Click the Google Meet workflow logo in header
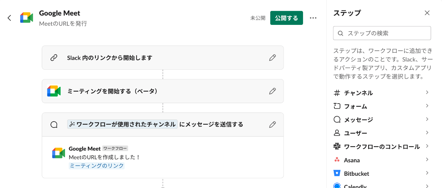The width and height of the screenshot is (442, 188). pyautogui.click(x=27, y=18)
